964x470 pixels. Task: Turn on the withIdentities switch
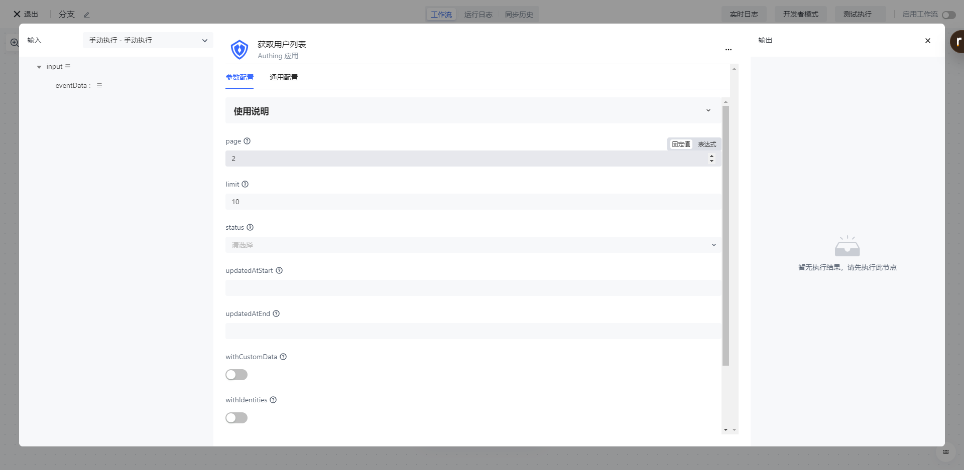pos(236,418)
